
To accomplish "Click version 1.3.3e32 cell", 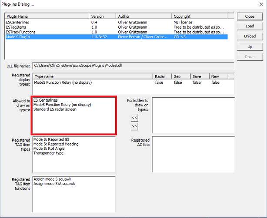I will coord(99,37).
